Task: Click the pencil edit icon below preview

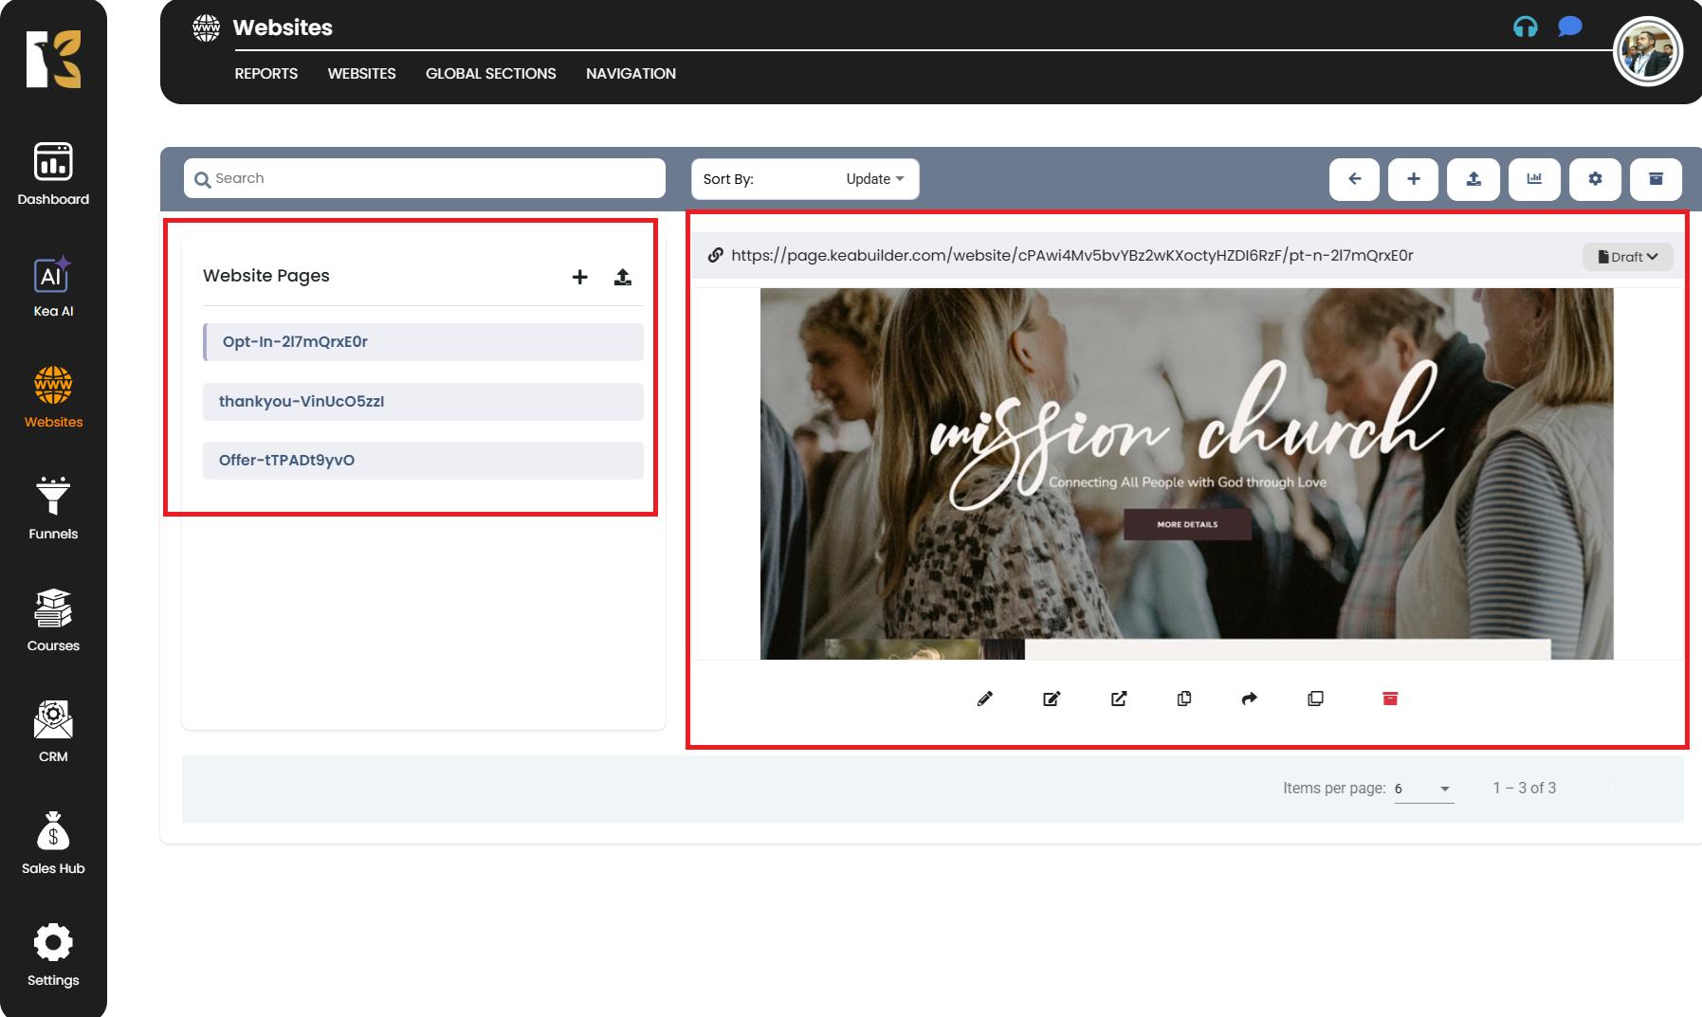Action: point(985,699)
